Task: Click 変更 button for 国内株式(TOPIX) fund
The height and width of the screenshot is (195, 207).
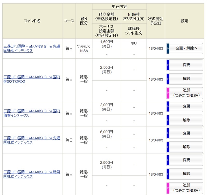Action: (184, 65)
